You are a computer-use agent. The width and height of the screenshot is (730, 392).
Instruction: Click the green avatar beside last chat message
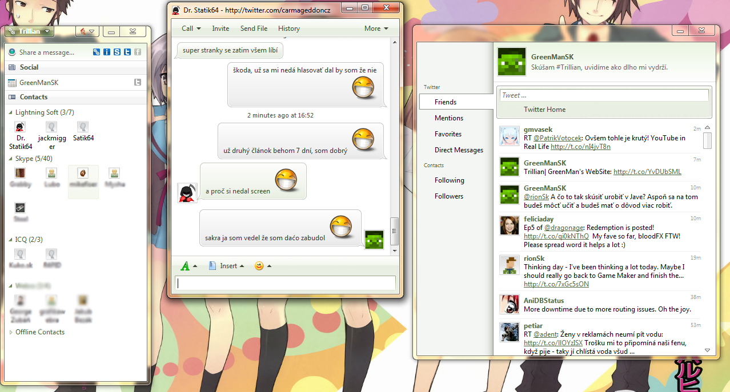point(374,240)
